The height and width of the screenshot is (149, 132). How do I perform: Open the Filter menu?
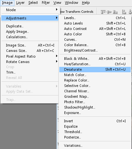coord(46,3)
